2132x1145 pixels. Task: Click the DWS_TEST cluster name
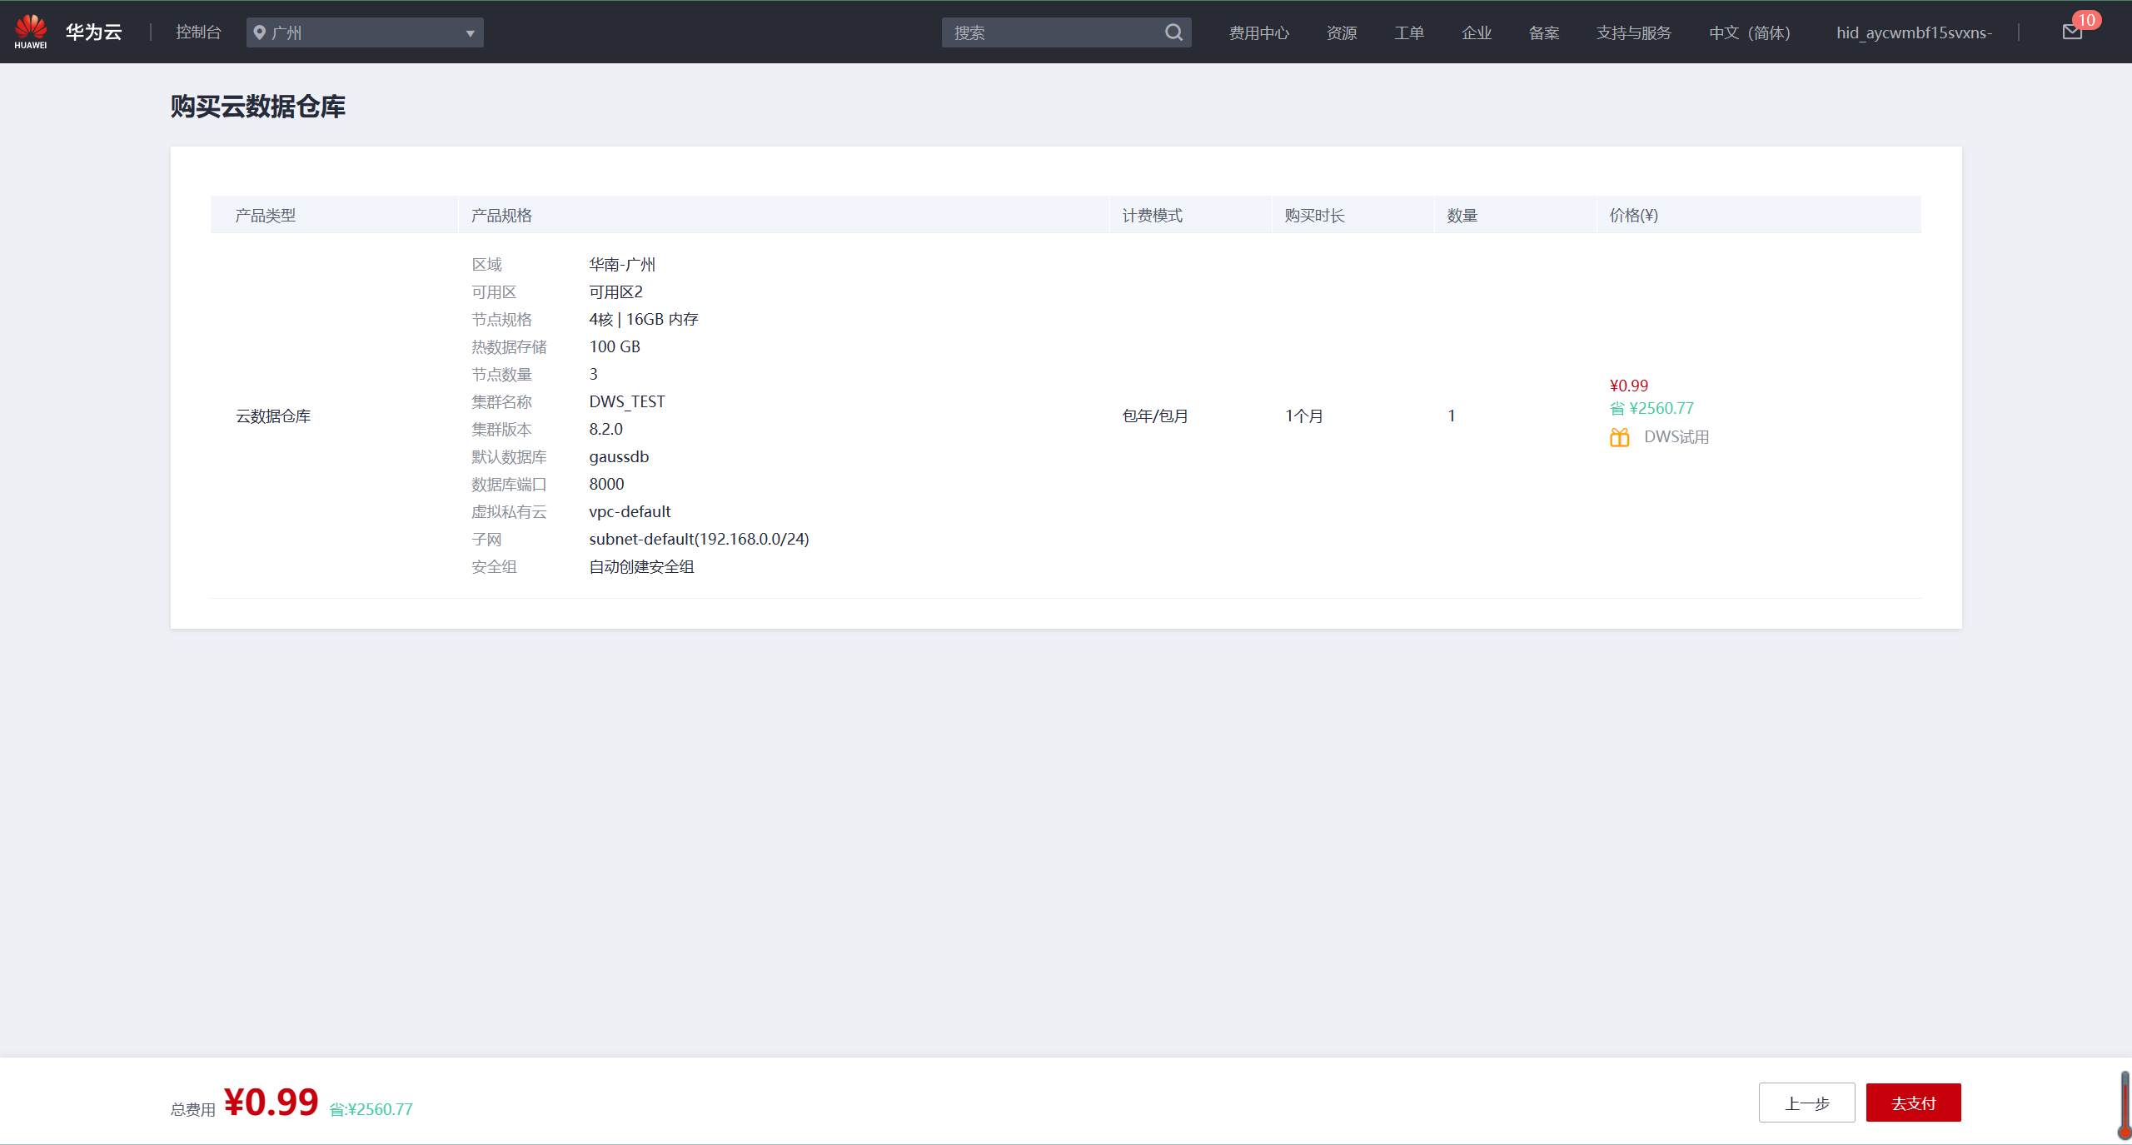(627, 402)
